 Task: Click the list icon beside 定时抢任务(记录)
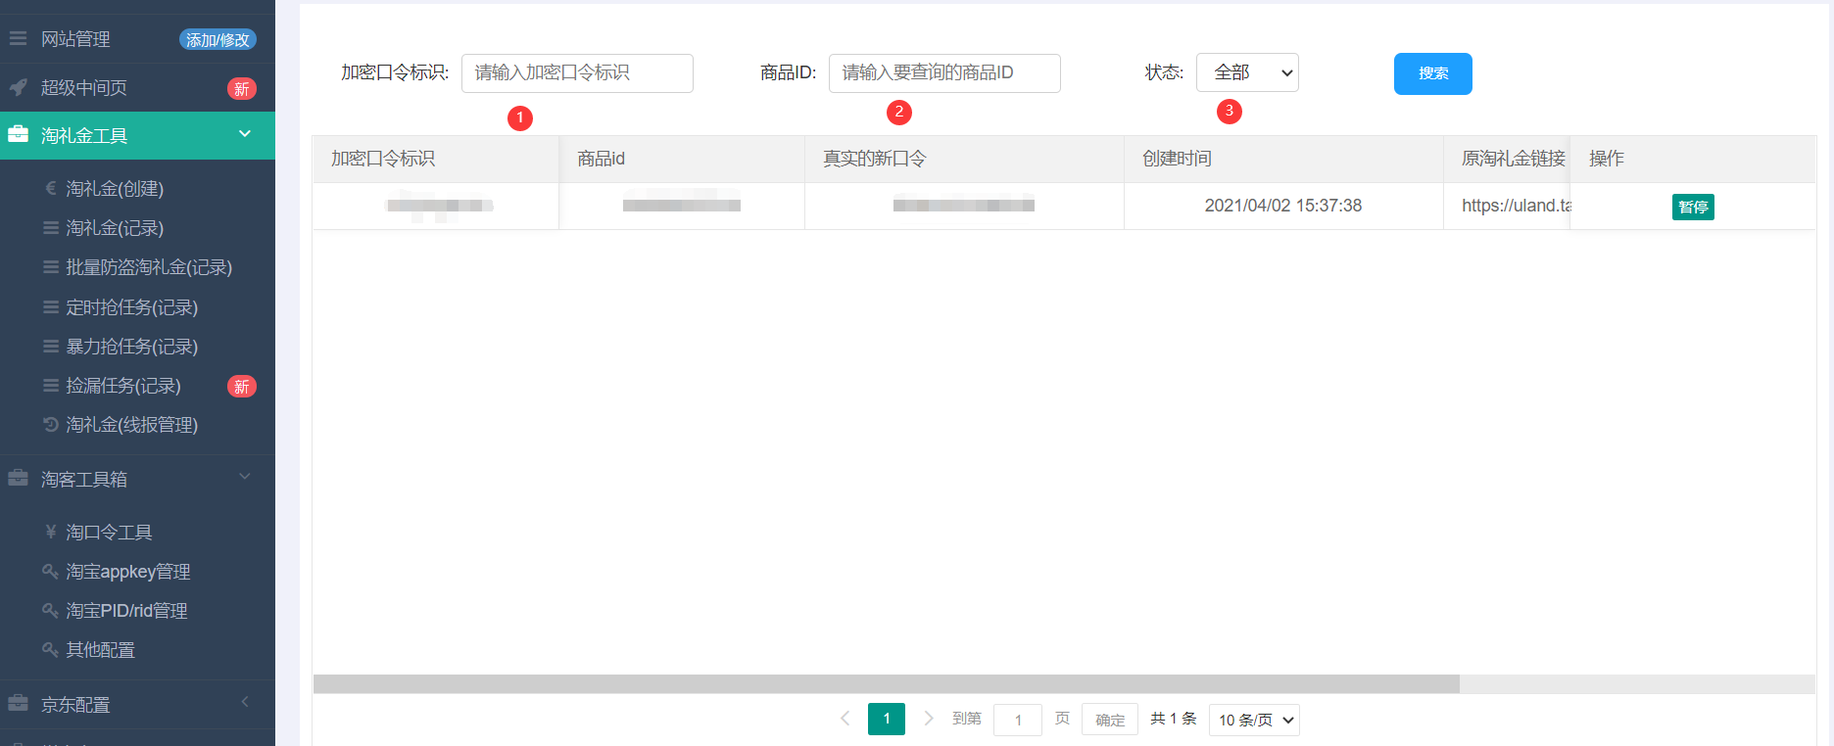pos(51,306)
